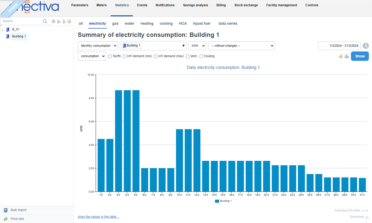Click the crosshair target icon beside search
This screenshot has height=223, width=372.
click(x=54, y=21)
